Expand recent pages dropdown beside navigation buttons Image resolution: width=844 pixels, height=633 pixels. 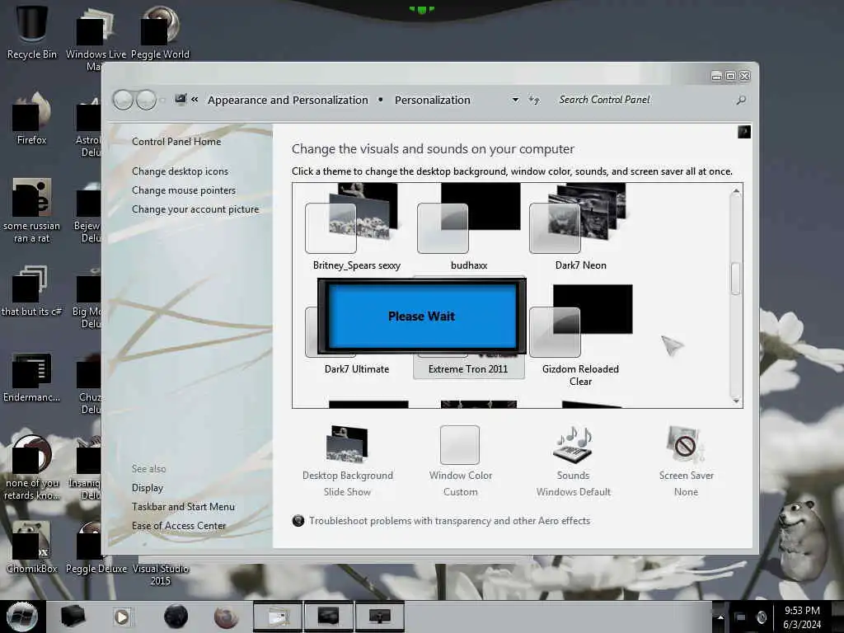coord(162,101)
